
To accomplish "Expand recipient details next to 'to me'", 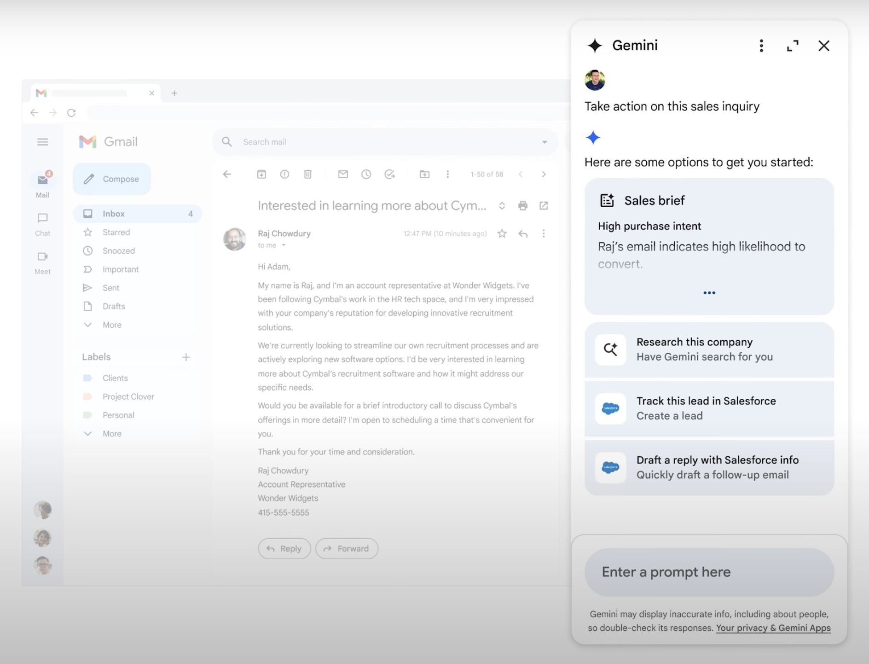I will [x=284, y=245].
